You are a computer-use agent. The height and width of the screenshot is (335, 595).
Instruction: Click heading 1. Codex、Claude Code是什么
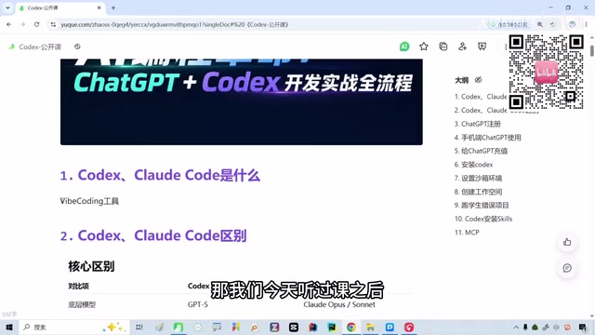pos(160,176)
